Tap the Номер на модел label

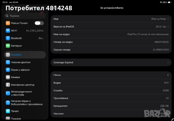tap(63, 42)
